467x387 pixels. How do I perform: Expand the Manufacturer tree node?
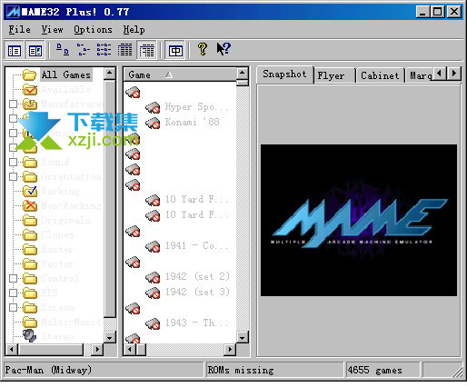13,104
